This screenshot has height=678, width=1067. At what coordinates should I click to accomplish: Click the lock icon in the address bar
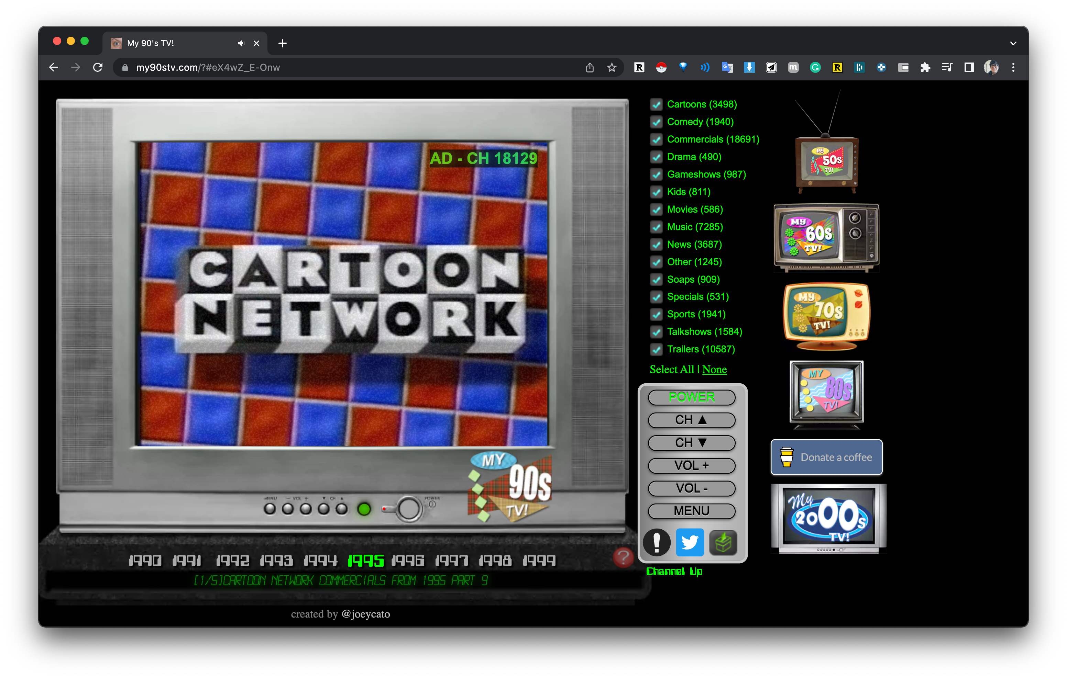[x=125, y=67]
